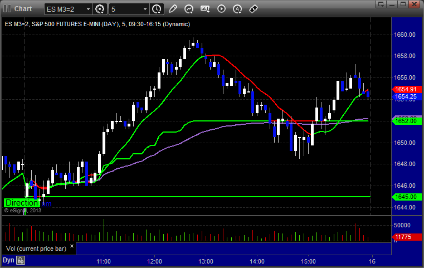This screenshot has width=424, height=268.
Task: Start bar replay with the play icon
Action: (221, 9)
